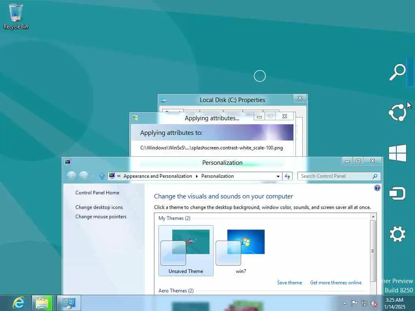This screenshot has height=311, width=415.
Task: Click the Forward button in Personalization
Action: (x=83, y=176)
